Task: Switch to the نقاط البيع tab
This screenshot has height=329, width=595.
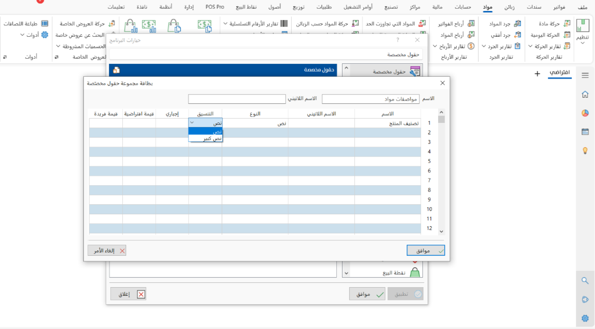Action: [246, 7]
